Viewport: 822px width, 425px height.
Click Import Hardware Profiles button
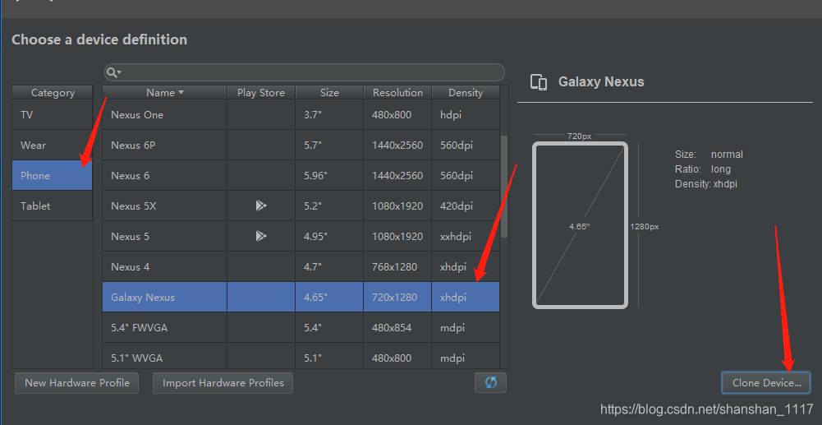pyautogui.click(x=223, y=382)
